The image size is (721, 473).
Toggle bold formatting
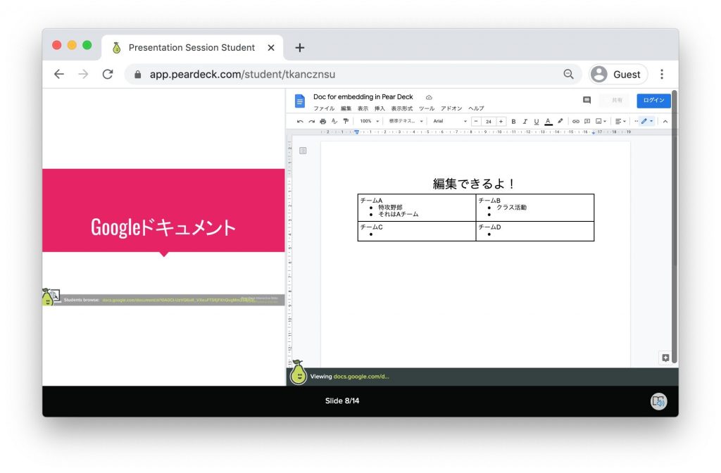[513, 121]
